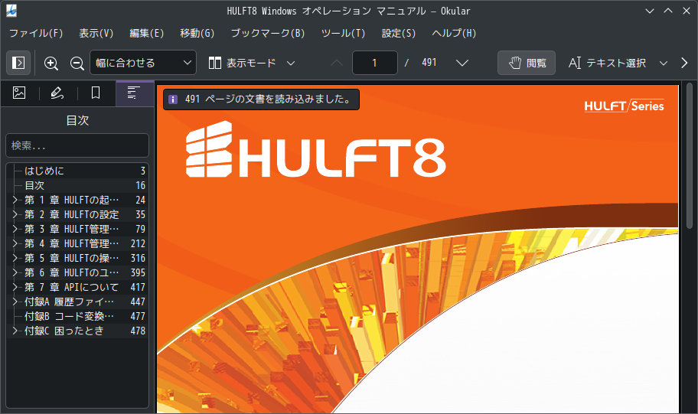The height and width of the screenshot is (414, 698).
Task: Switch to the annotations review tab
Action: coord(57,93)
